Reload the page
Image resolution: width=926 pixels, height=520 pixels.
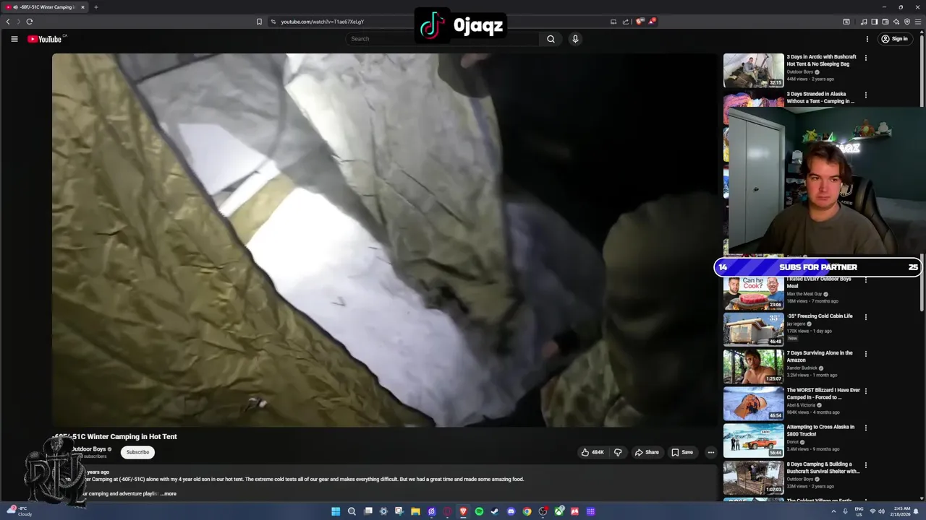click(29, 22)
